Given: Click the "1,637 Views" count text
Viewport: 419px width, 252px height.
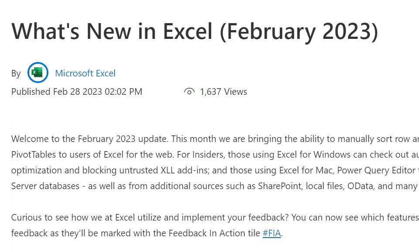Looking at the screenshot, I should (x=223, y=92).
